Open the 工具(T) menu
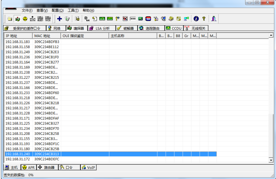276x179 pixels. (73, 10)
